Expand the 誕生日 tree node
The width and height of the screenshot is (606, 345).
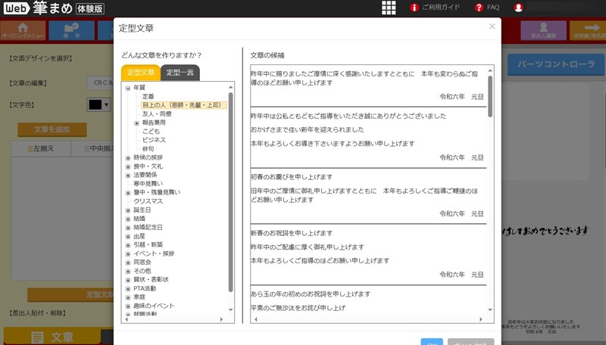[128, 210]
